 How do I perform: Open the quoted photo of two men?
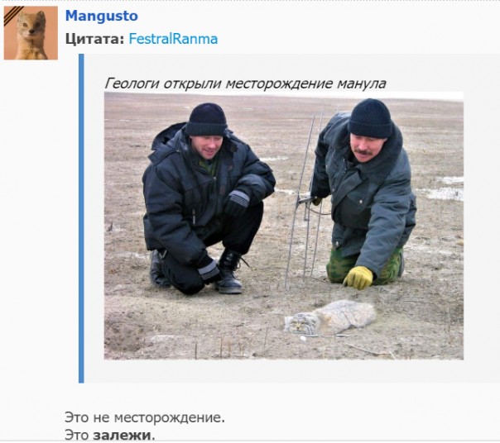[284, 226]
